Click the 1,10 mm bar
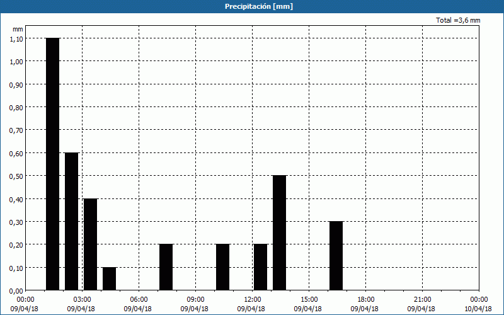The width and height of the screenshot is (504, 315). [x=53, y=164]
